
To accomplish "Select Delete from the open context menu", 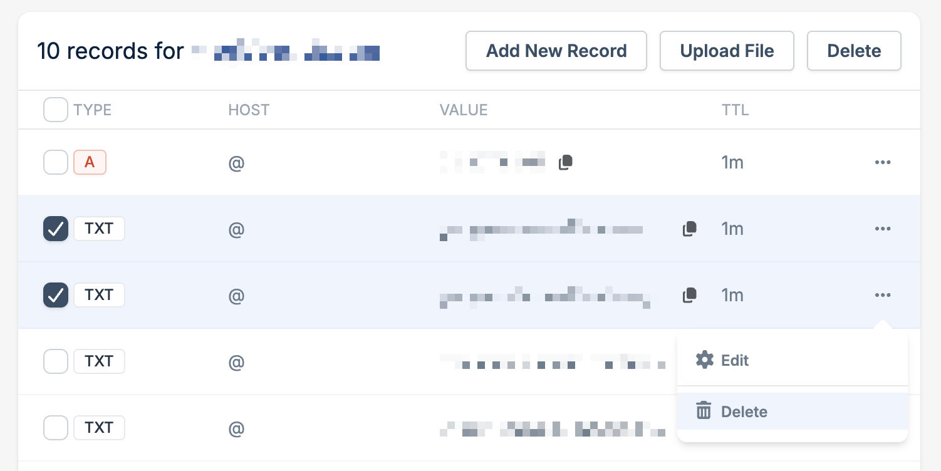I will (744, 411).
